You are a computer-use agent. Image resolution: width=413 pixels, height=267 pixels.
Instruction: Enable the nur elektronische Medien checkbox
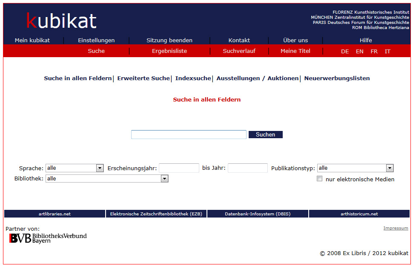tap(320, 179)
